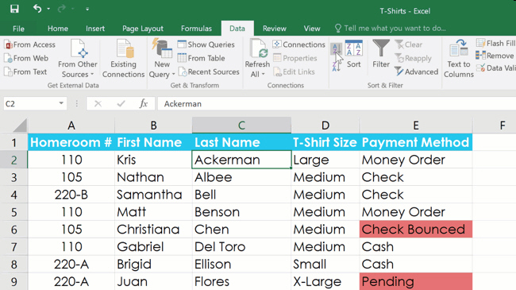Viewport: 516px width, 290px height.
Task: Click Text to Columns
Action: 459,58
